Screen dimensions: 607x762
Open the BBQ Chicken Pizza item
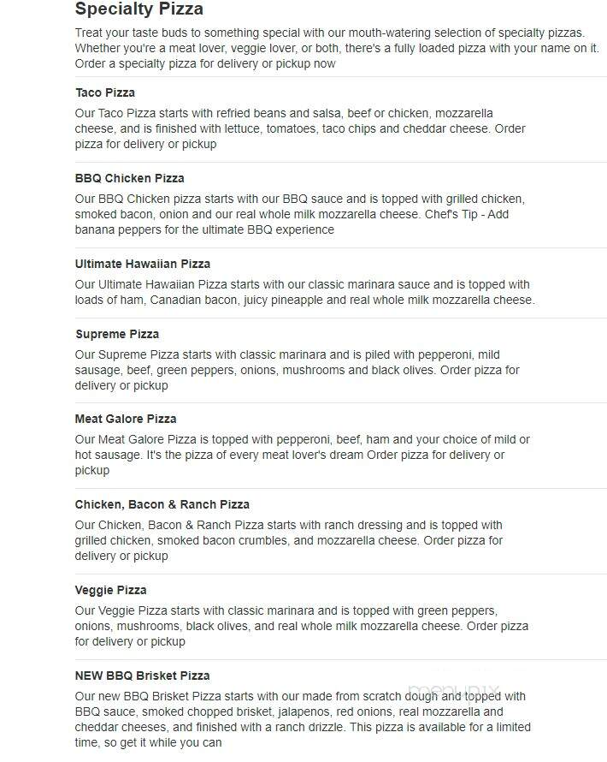tap(130, 178)
